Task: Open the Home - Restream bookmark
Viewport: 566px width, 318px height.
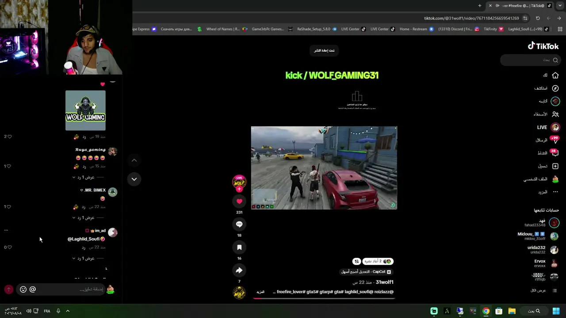Action: (417, 29)
